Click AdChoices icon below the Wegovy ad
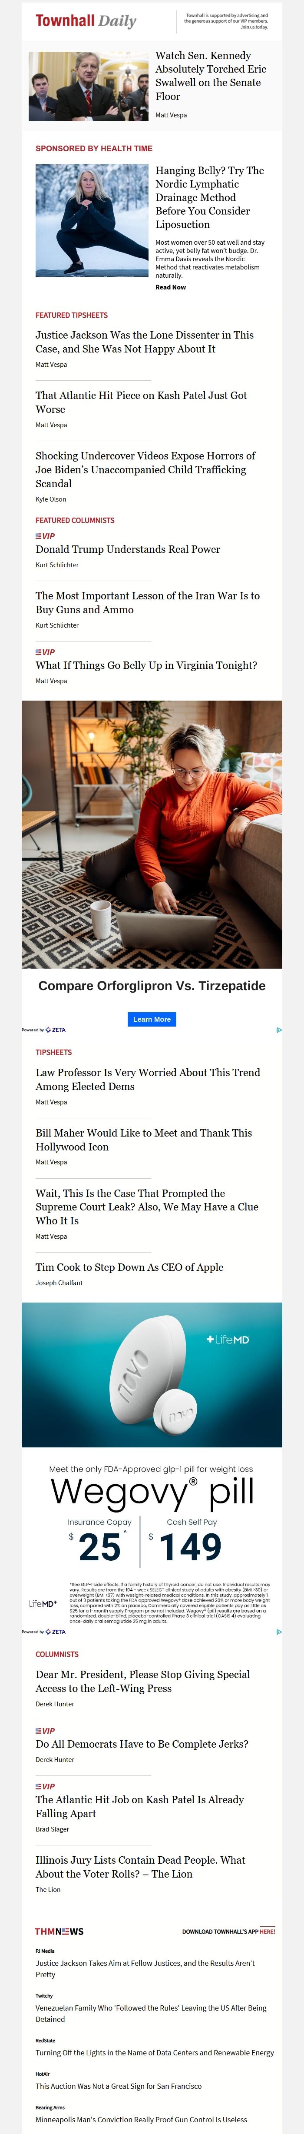 coord(279,1631)
